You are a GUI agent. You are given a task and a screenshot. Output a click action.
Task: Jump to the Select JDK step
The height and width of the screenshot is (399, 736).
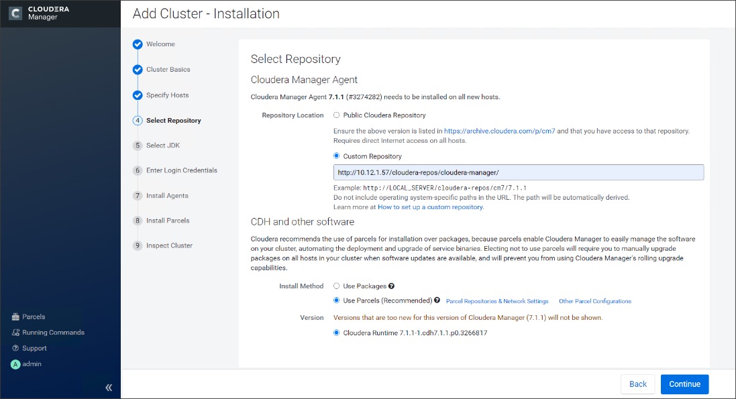tap(163, 146)
